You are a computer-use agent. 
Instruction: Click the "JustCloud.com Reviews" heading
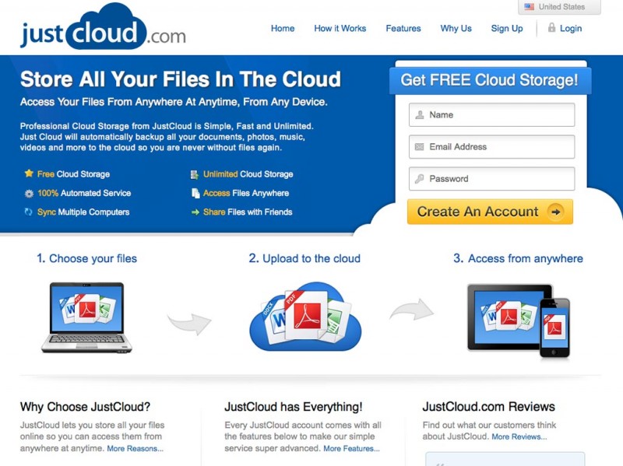(489, 407)
